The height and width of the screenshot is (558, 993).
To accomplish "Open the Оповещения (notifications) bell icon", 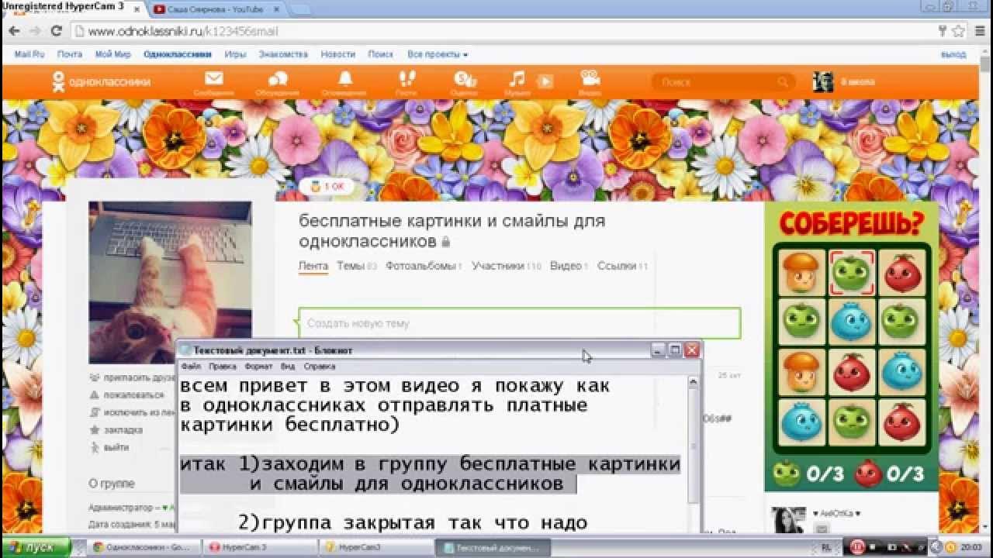I will coord(344,78).
